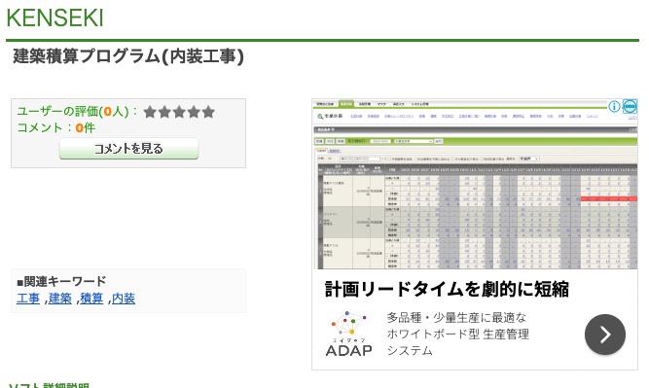Image resolution: width=649 pixels, height=388 pixels.
Task: Open the ad info 'i' icon
Action: pos(614,106)
